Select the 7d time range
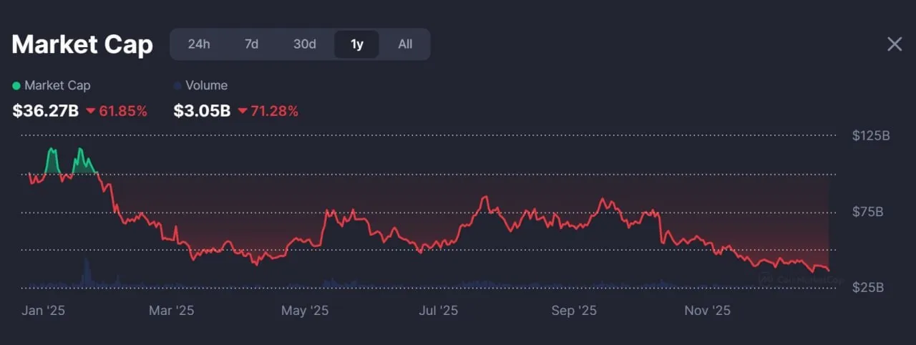 click(x=251, y=44)
